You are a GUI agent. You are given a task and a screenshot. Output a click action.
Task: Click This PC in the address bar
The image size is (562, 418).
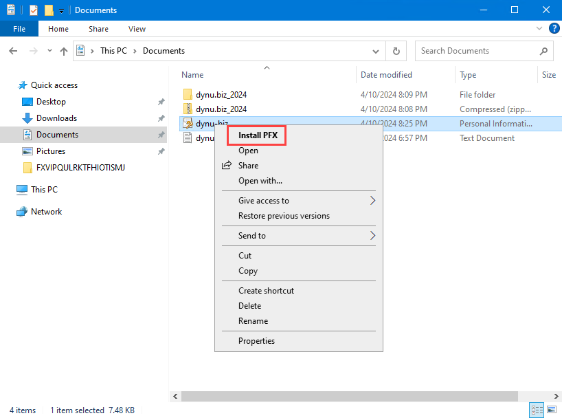[x=113, y=51]
